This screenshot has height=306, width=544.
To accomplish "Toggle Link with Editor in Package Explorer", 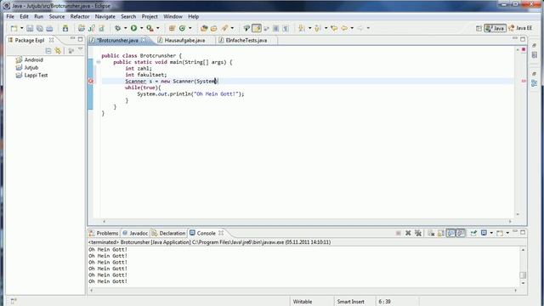I will [x=58, y=51].
